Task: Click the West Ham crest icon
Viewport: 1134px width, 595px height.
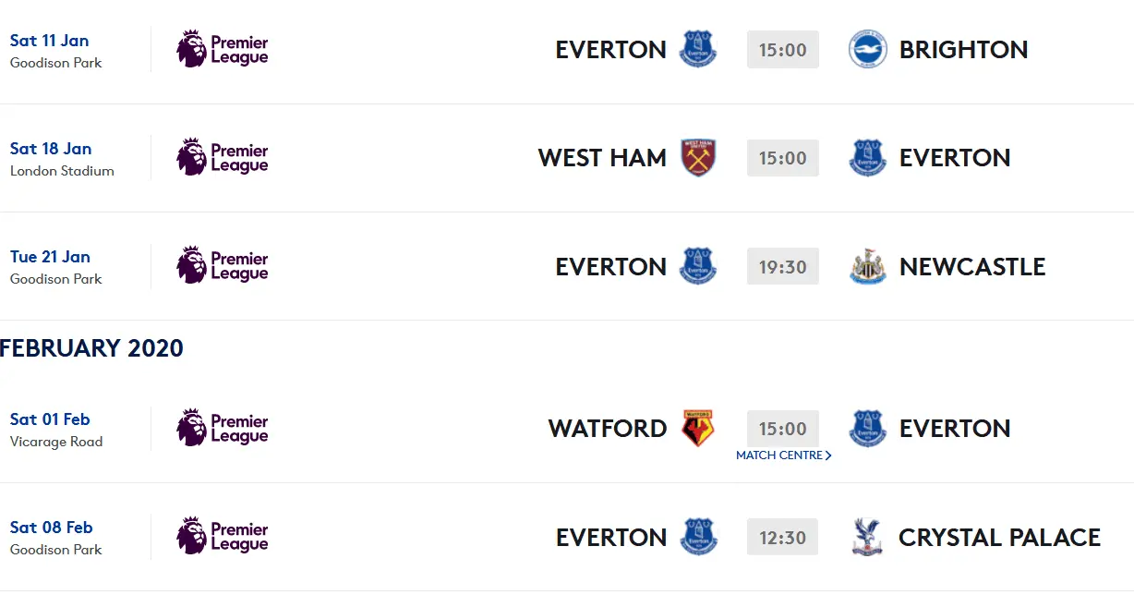Action: [698, 158]
